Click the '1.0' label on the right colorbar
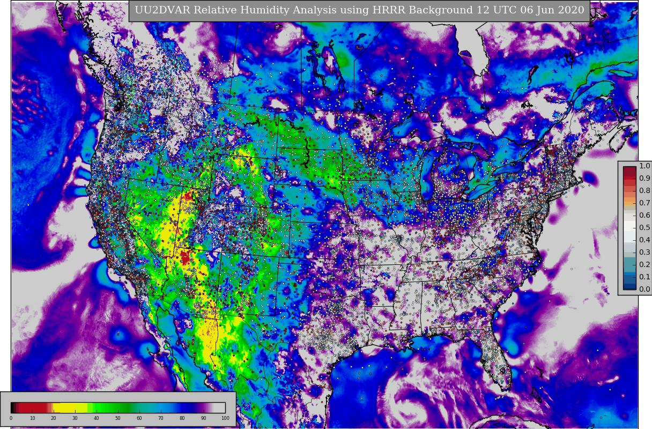Screen dimensions: 652x429 coord(644,166)
